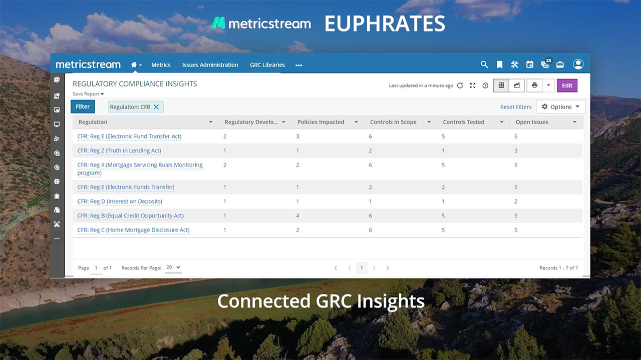Click the home icon in the navbar
Viewport: 641px width, 360px height.
click(134, 65)
